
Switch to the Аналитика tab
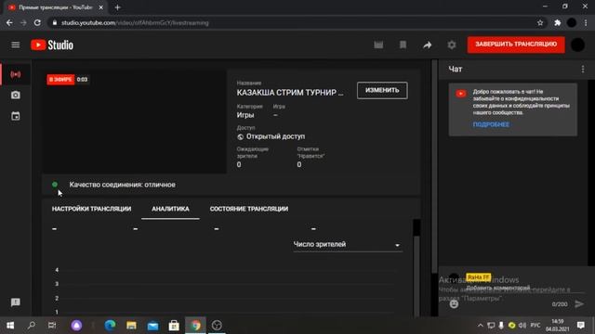170,209
